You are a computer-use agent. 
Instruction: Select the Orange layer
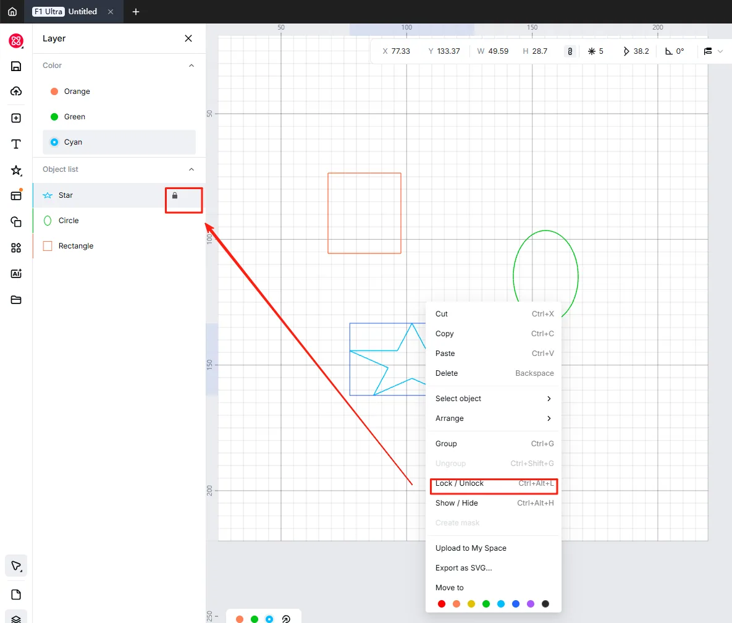click(x=119, y=91)
